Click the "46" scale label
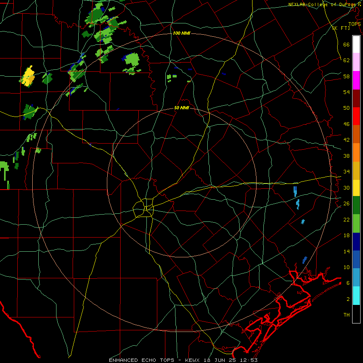This screenshot has width=363, height=363. (x=346, y=124)
